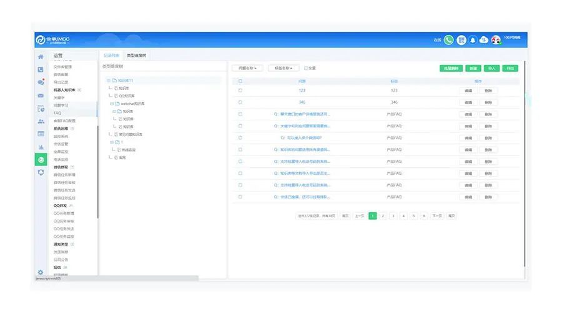The width and height of the screenshot is (562, 312).
Task: Click the delete button in row 346
Action: click(488, 103)
